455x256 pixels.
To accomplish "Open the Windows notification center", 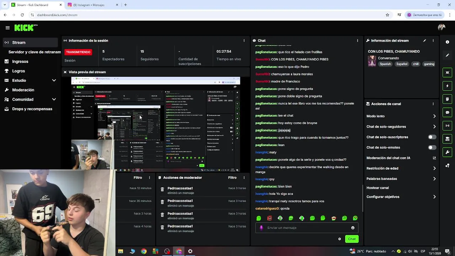I will pyautogui.click(x=447, y=251).
